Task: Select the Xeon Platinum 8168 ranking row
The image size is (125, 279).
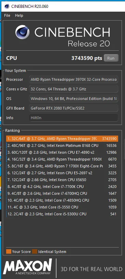Action: click(x=62, y=145)
